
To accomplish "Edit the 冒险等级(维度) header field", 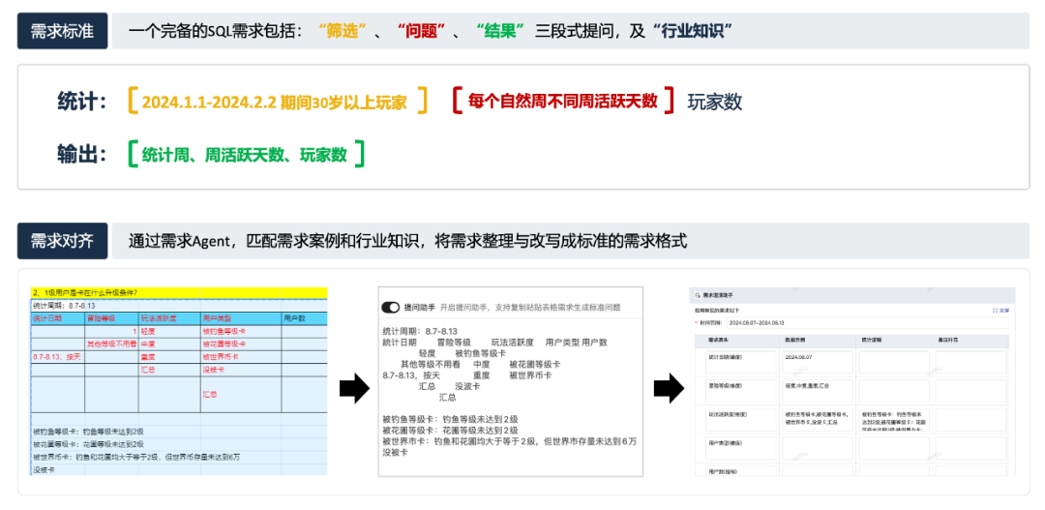I will pyautogui.click(x=741, y=391).
